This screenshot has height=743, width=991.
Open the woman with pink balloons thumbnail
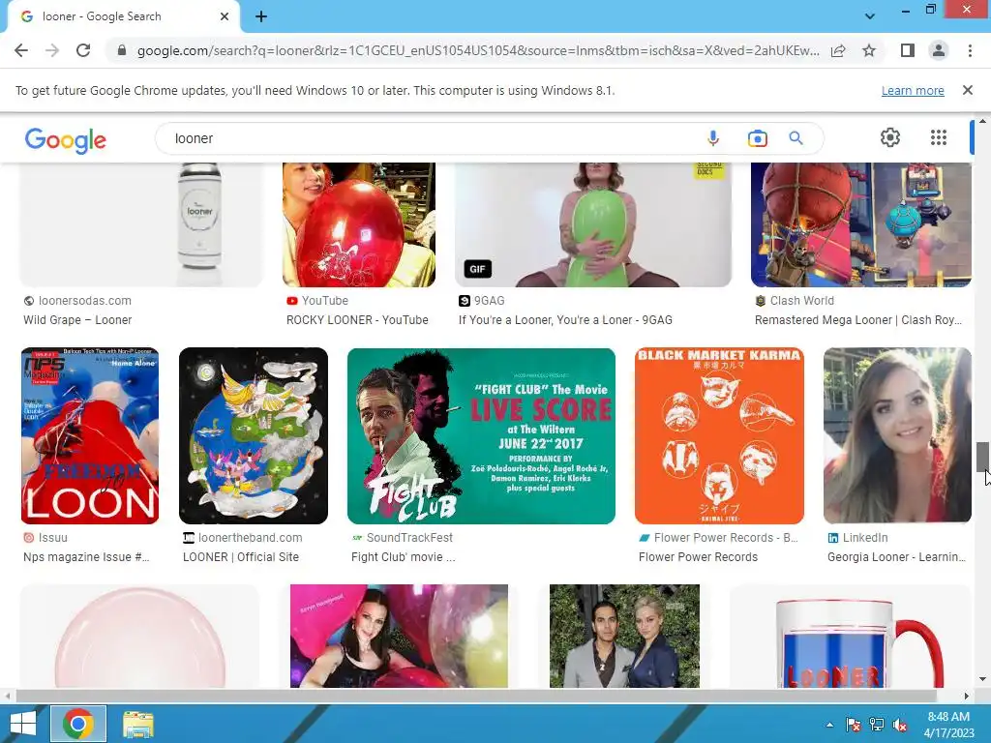click(x=399, y=637)
